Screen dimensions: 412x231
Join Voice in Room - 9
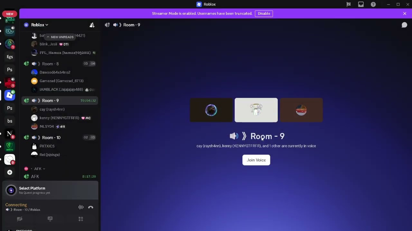point(256,160)
